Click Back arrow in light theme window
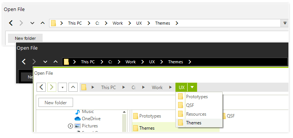Image resolution: width=293 pixels, height=138 pixels. (11, 23)
